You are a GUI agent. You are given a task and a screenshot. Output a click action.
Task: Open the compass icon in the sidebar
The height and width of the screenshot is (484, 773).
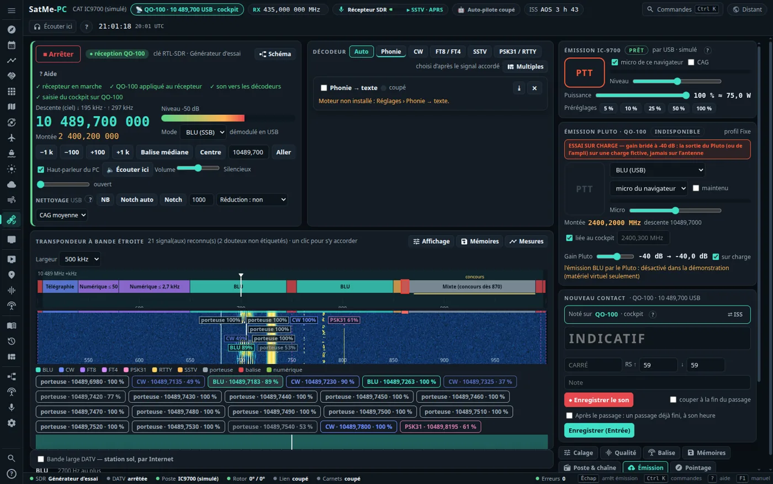point(11,29)
